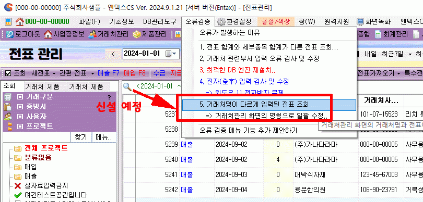This screenshot has width=423, height=202.
Task: Expand the 새전표 dropdown
Action: coord(54,73)
